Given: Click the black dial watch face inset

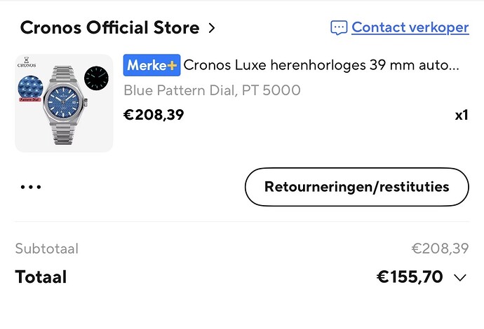Looking at the screenshot, I should tap(97, 78).
